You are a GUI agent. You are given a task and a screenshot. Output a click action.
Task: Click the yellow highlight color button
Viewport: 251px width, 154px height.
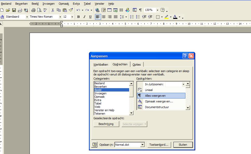(166, 17)
